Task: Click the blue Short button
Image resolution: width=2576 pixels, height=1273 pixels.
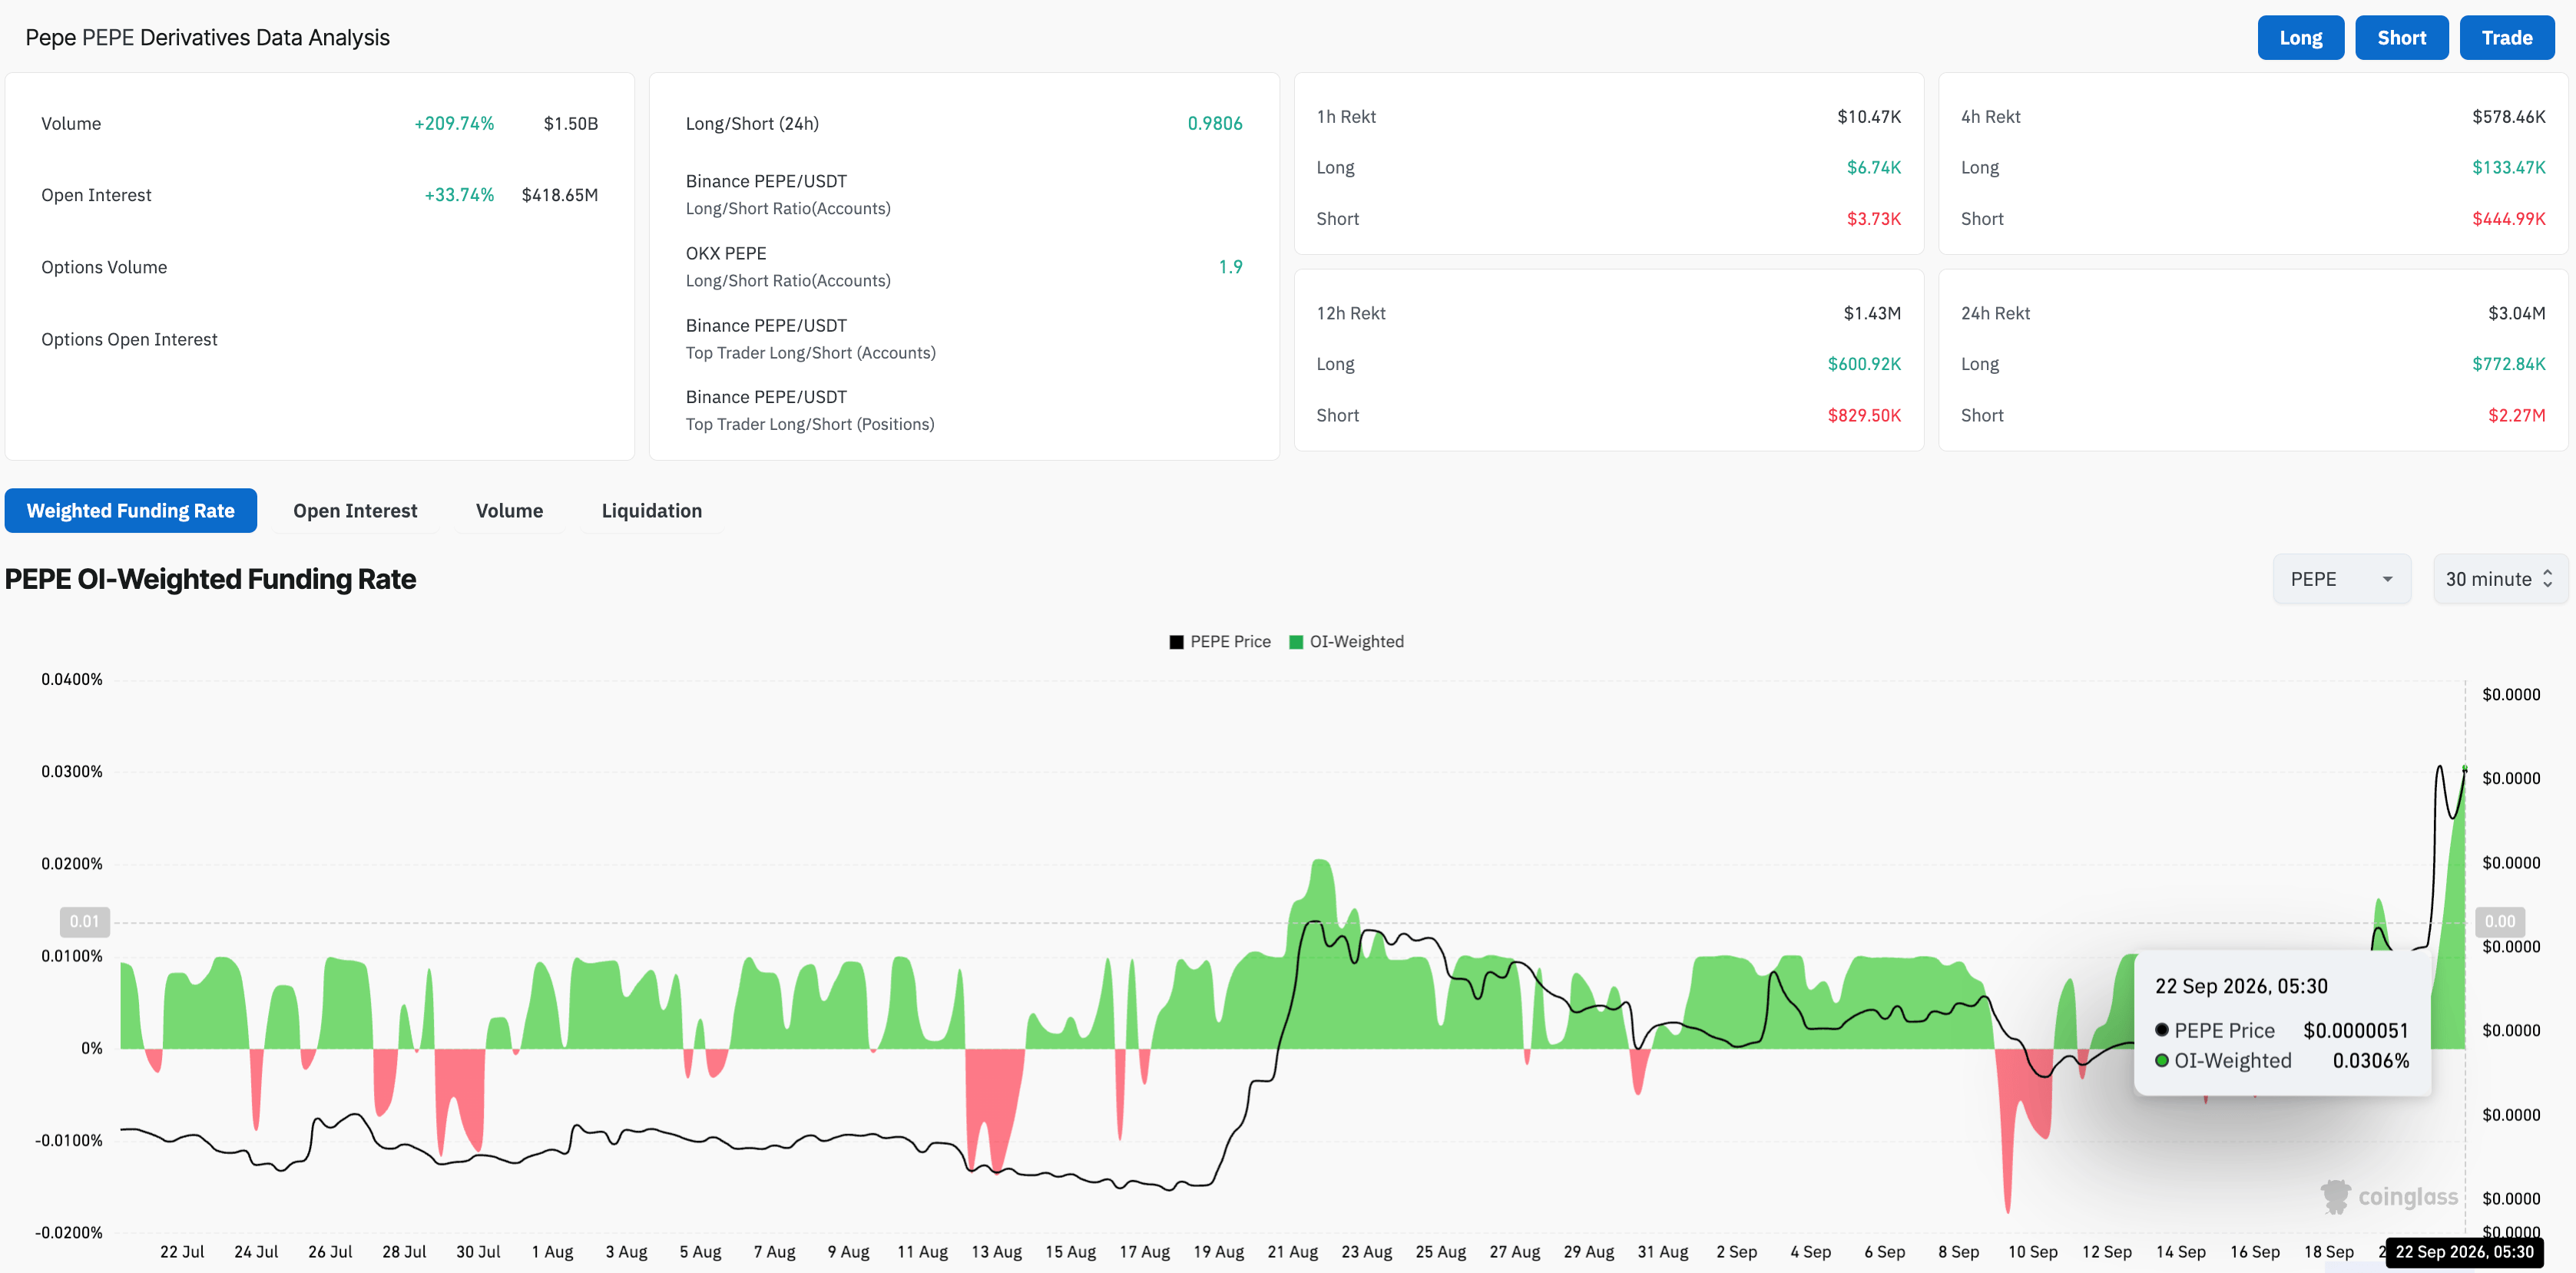Action: pyautogui.click(x=2401, y=38)
